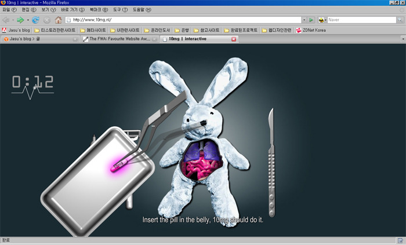Open the 완료된프로젝트 bookmark folder
This screenshot has height=245, width=406.
pos(241,30)
